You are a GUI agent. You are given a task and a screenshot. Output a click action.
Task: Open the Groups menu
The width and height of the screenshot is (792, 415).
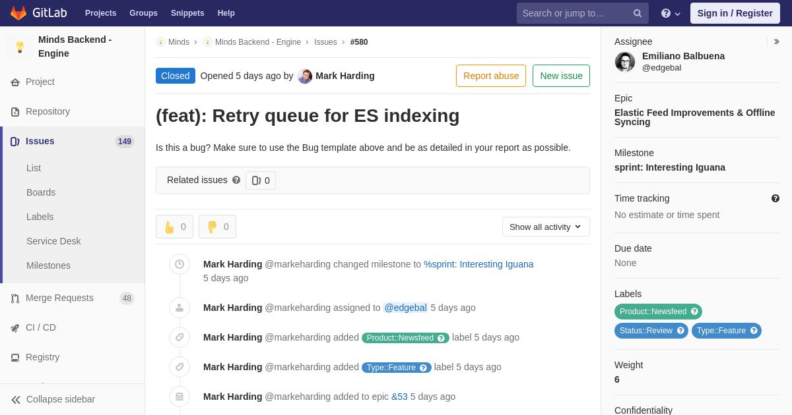(143, 13)
